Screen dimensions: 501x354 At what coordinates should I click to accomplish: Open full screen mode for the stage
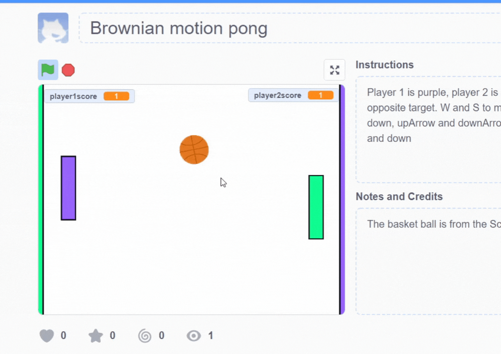tap(334, 70)
